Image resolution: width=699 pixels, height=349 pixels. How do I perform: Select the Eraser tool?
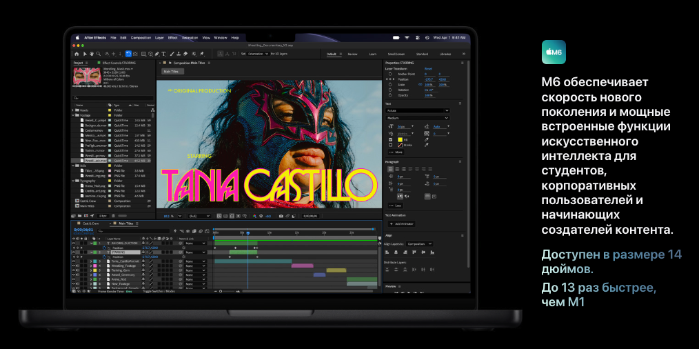tap(185, 54)
